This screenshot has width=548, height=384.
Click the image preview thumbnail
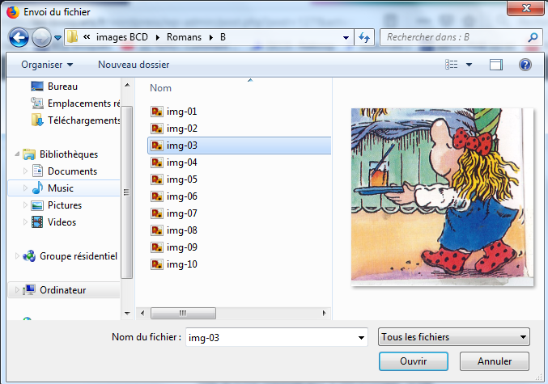442,196
